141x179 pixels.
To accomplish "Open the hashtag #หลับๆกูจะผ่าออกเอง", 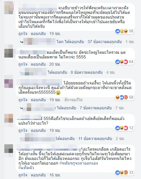I will click(x=79, y=163).
